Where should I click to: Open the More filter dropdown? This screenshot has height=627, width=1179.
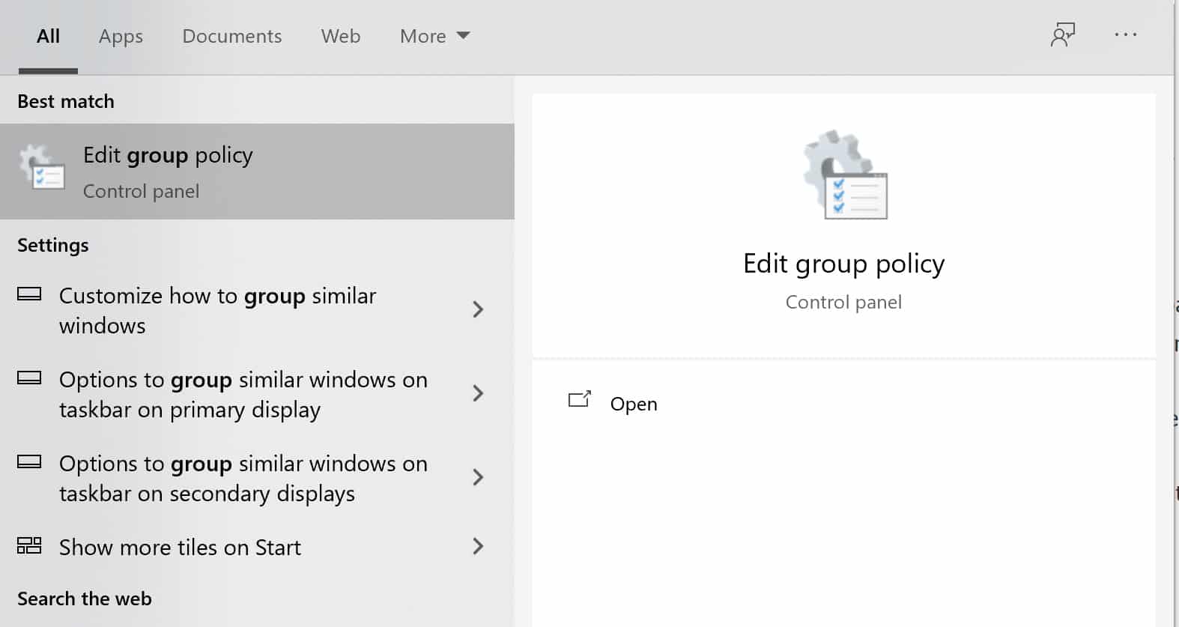[434, 36]
